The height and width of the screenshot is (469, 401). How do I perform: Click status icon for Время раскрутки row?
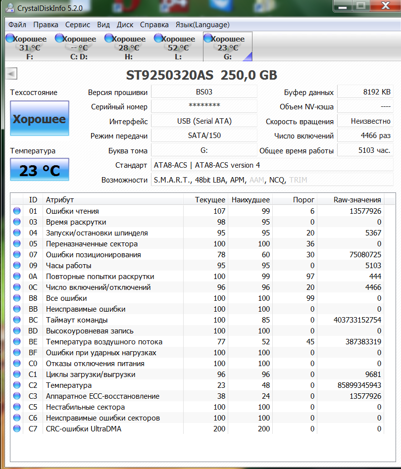pos(17,222)
